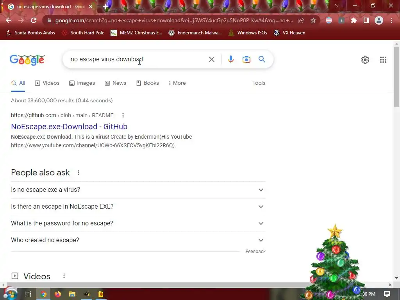View site info via the lock icon
The width and height of the screenshot is (400, 300).
click(49, 20)
